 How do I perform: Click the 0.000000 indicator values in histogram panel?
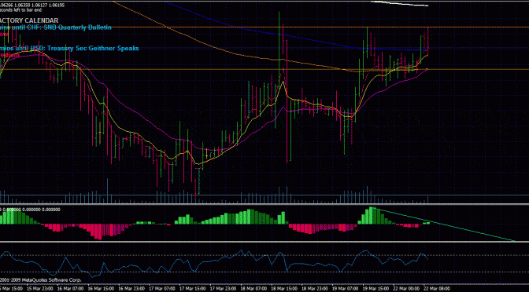tap(31, 210)
